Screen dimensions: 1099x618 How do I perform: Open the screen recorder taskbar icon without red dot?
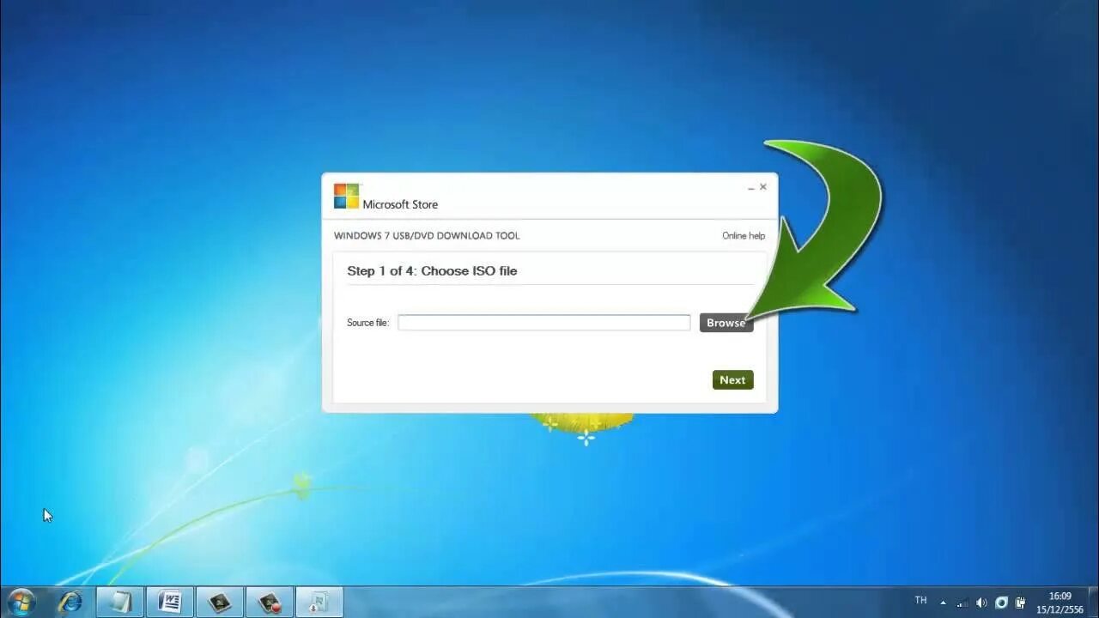[219, 602]
